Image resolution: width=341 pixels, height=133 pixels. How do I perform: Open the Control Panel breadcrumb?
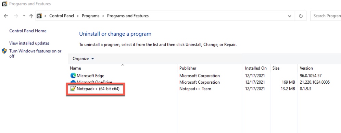coord(62,16)
